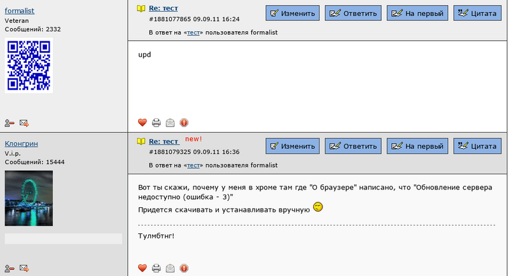This screenshot has height=276, width=509.
Task: Click the envelope icon below the "upd" post
Action: [170, 123]
